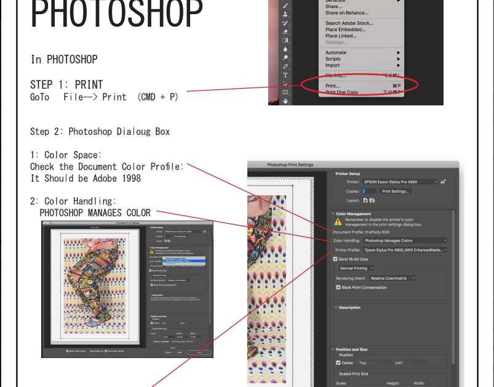494x387 pixels.
Task: Select the Brush tool in Photoshop toolbar
Action: pyautogui.click(x=285, y=6)
